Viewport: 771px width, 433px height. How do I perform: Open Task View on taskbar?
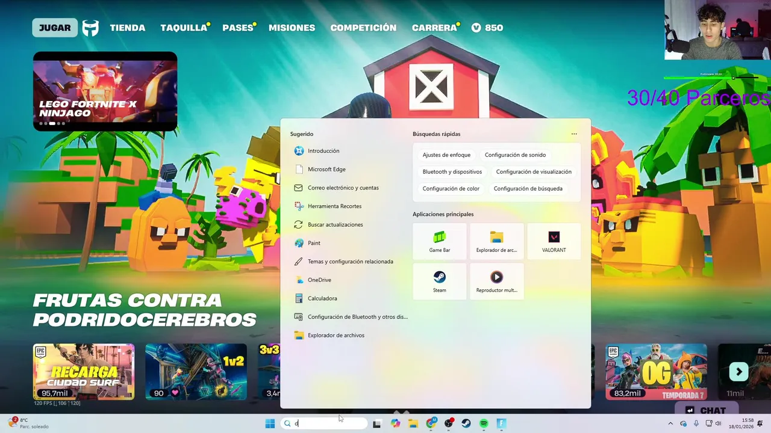click(x=377, y=423)
